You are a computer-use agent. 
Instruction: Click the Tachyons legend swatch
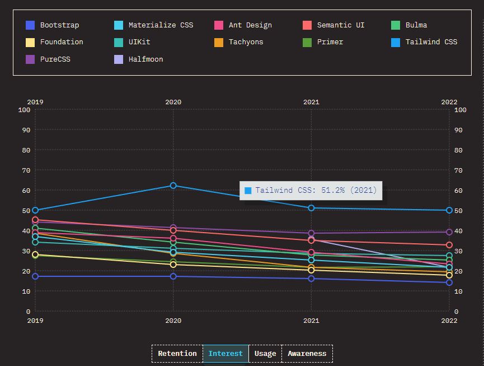219,43
